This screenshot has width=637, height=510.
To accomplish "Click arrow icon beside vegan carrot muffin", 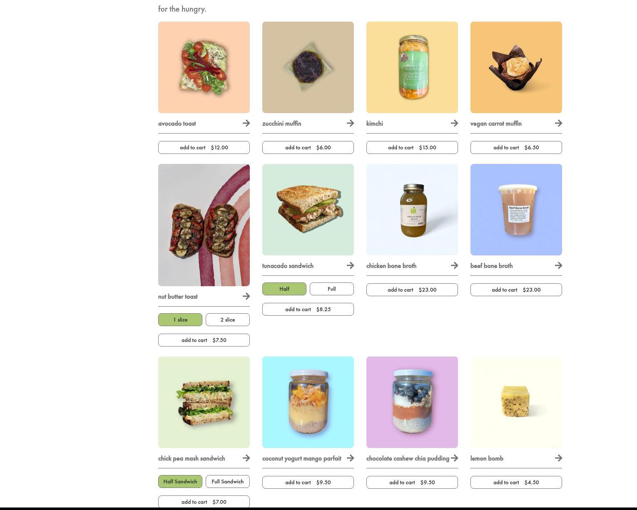I will pyautogui.click(x=558, y=123).
